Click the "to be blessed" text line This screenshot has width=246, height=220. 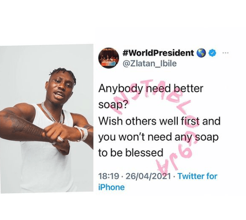pyautogui.click(x=131, y=153)
